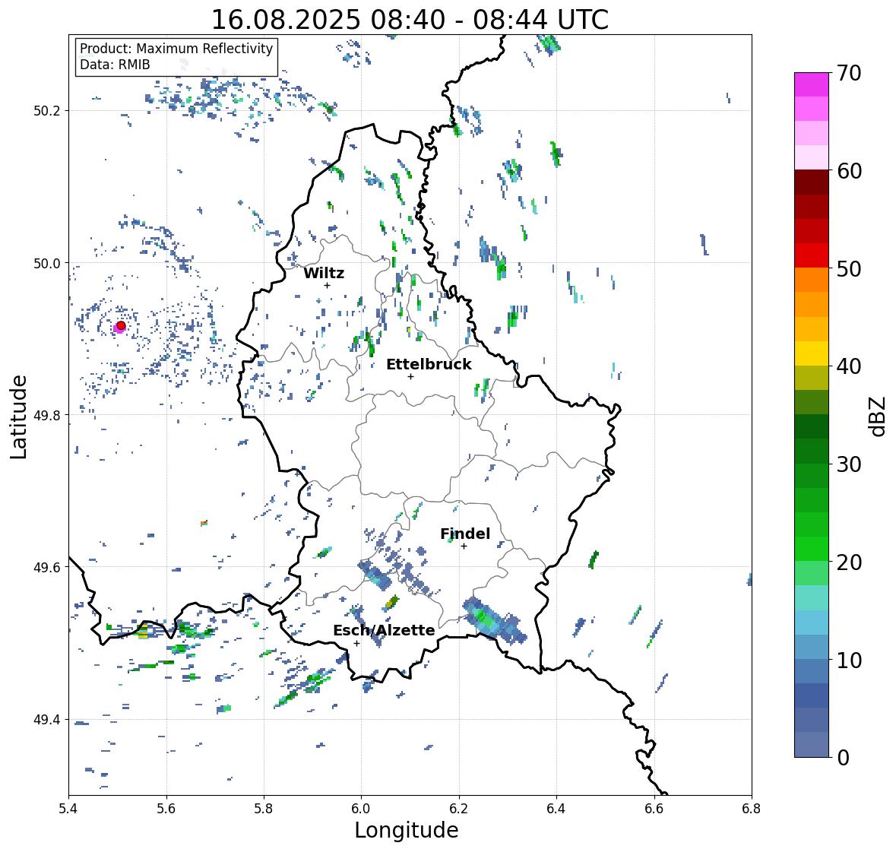
Task: Click the 6.8 longitude tick label
Action: click(752, 809)
